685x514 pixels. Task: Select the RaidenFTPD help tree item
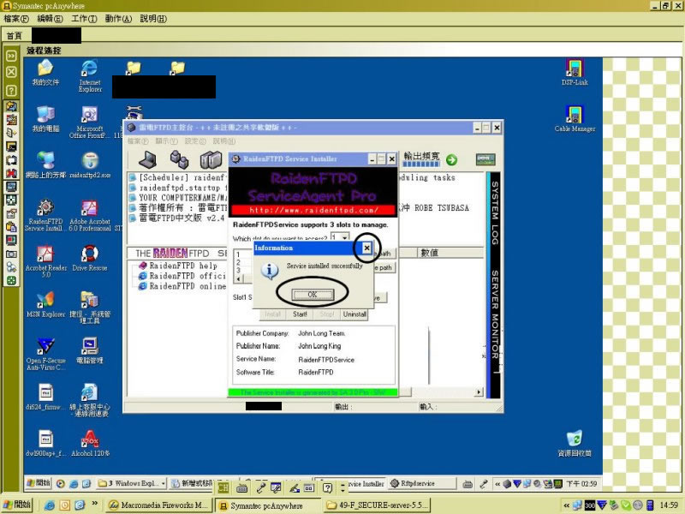[x=182, y=266]
